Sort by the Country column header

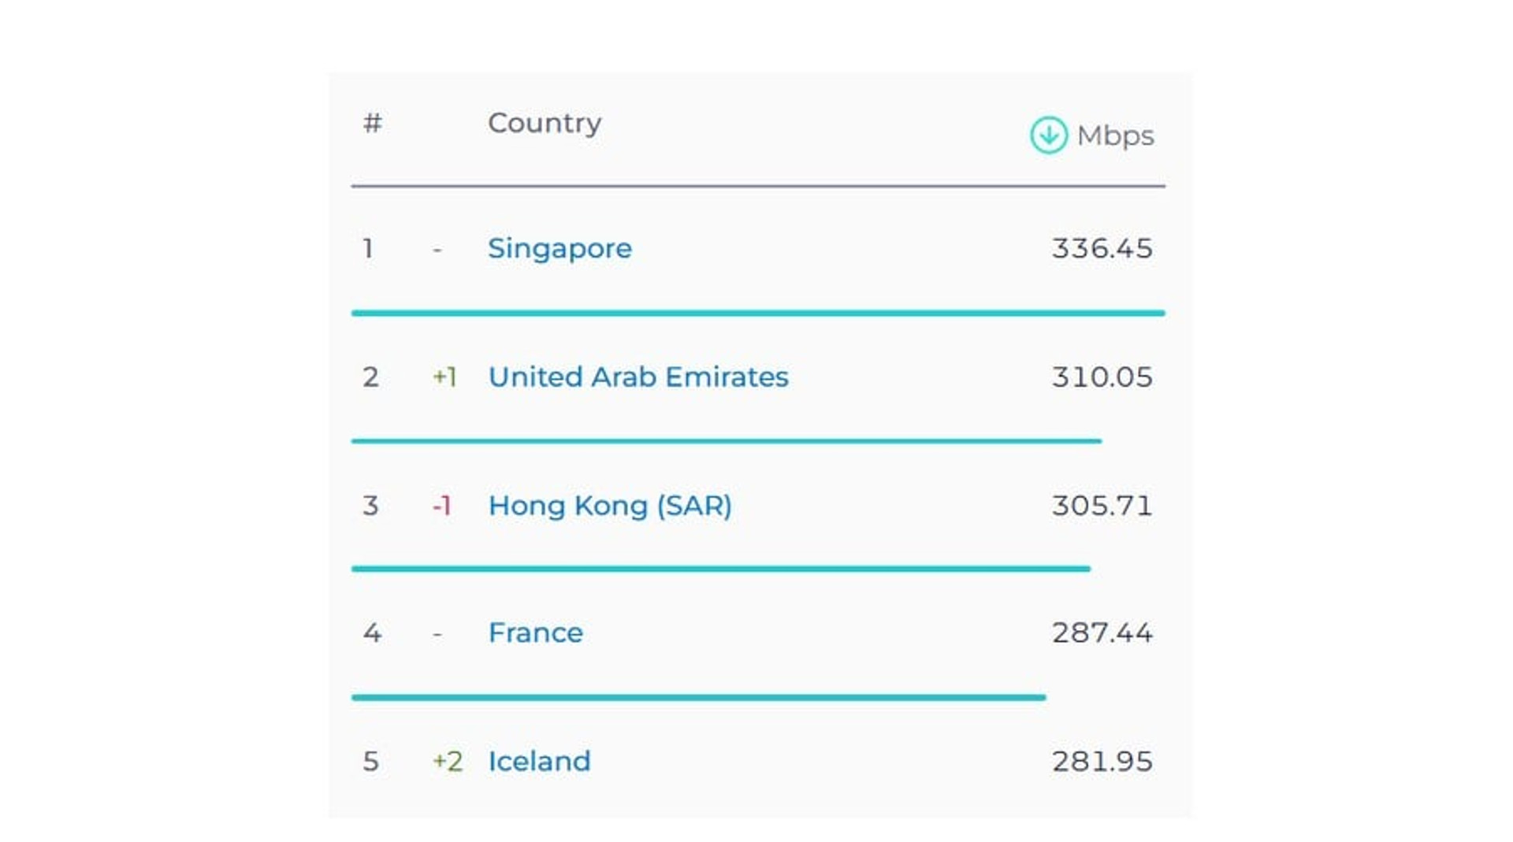[x=545, y=123]
